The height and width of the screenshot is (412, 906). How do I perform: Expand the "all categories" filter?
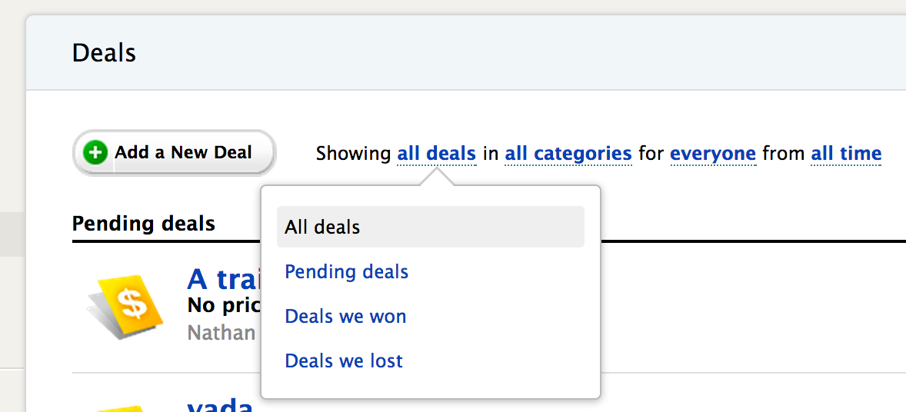point(568,154)
